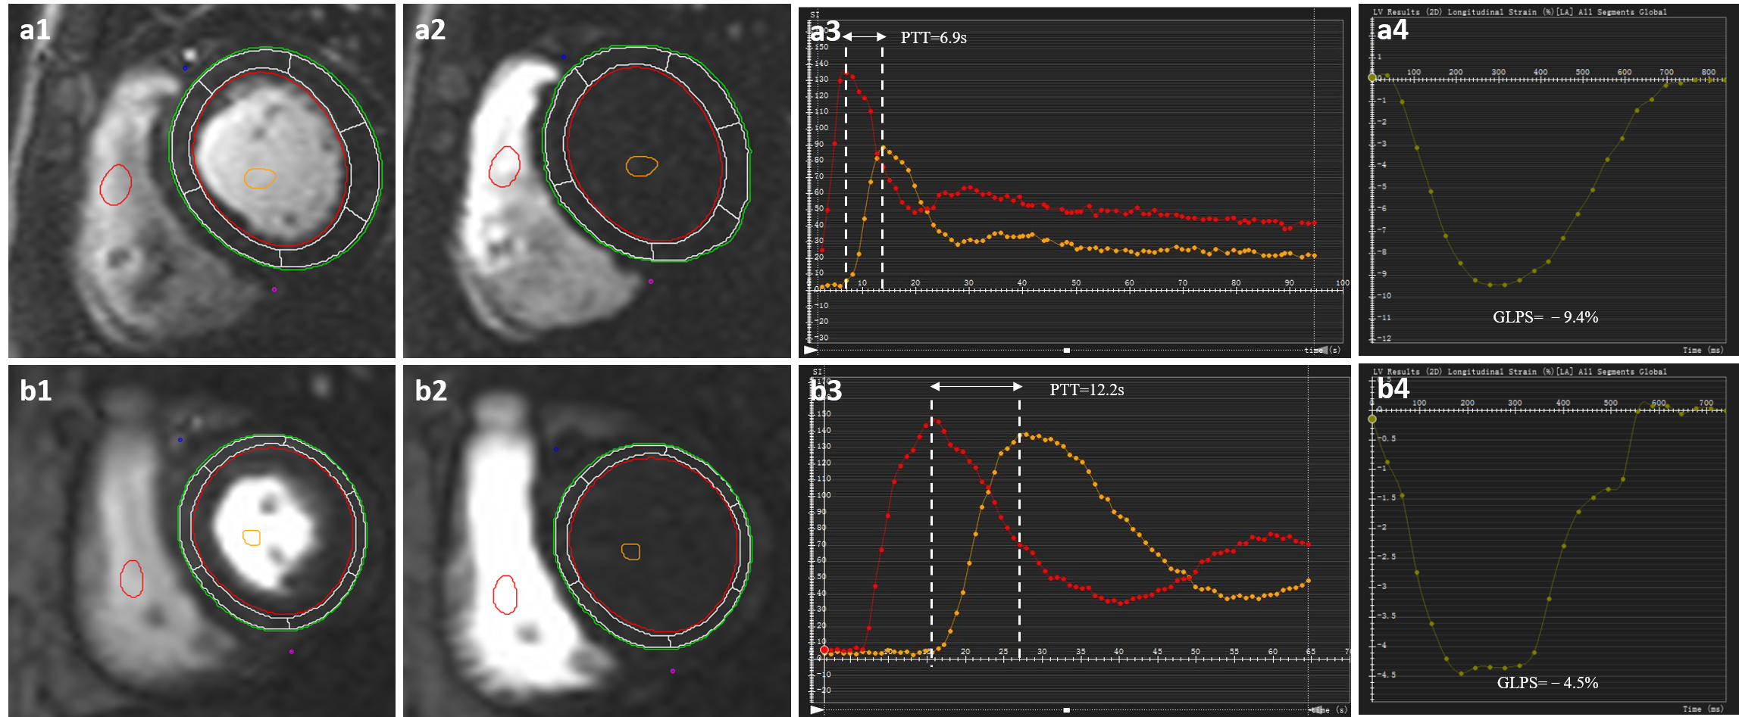1739x717 pixels.
Task: Click the a4 LV Results Longitudinal Strain title
Action: (x=1520, y=12)
